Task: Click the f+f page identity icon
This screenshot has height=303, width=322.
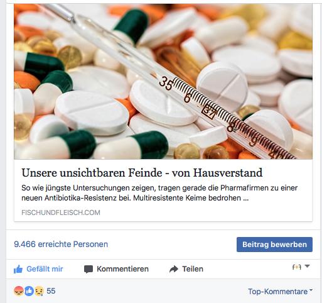Action: point(297,267)
